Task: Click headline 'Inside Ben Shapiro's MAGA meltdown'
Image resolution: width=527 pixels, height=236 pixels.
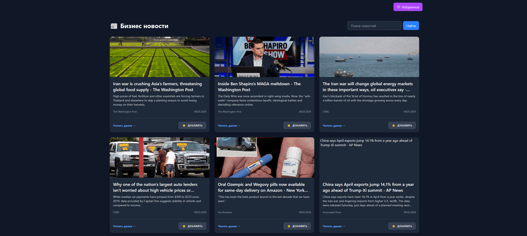Action: click(x=259, y=87)
